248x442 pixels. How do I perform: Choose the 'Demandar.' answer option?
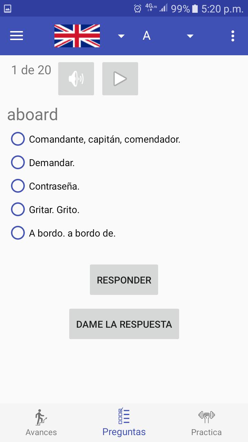pyautogui.click(x=43, y=163)
